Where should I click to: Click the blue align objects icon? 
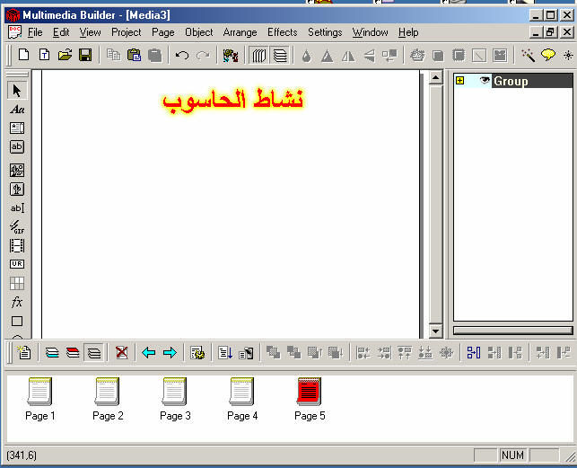(x=474, y=353)
